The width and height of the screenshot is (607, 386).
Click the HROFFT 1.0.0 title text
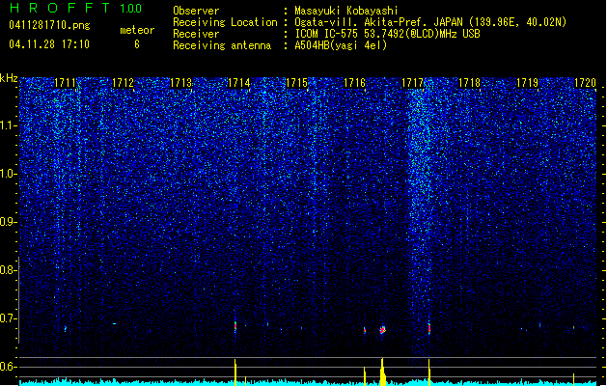(x=76, y=8)
